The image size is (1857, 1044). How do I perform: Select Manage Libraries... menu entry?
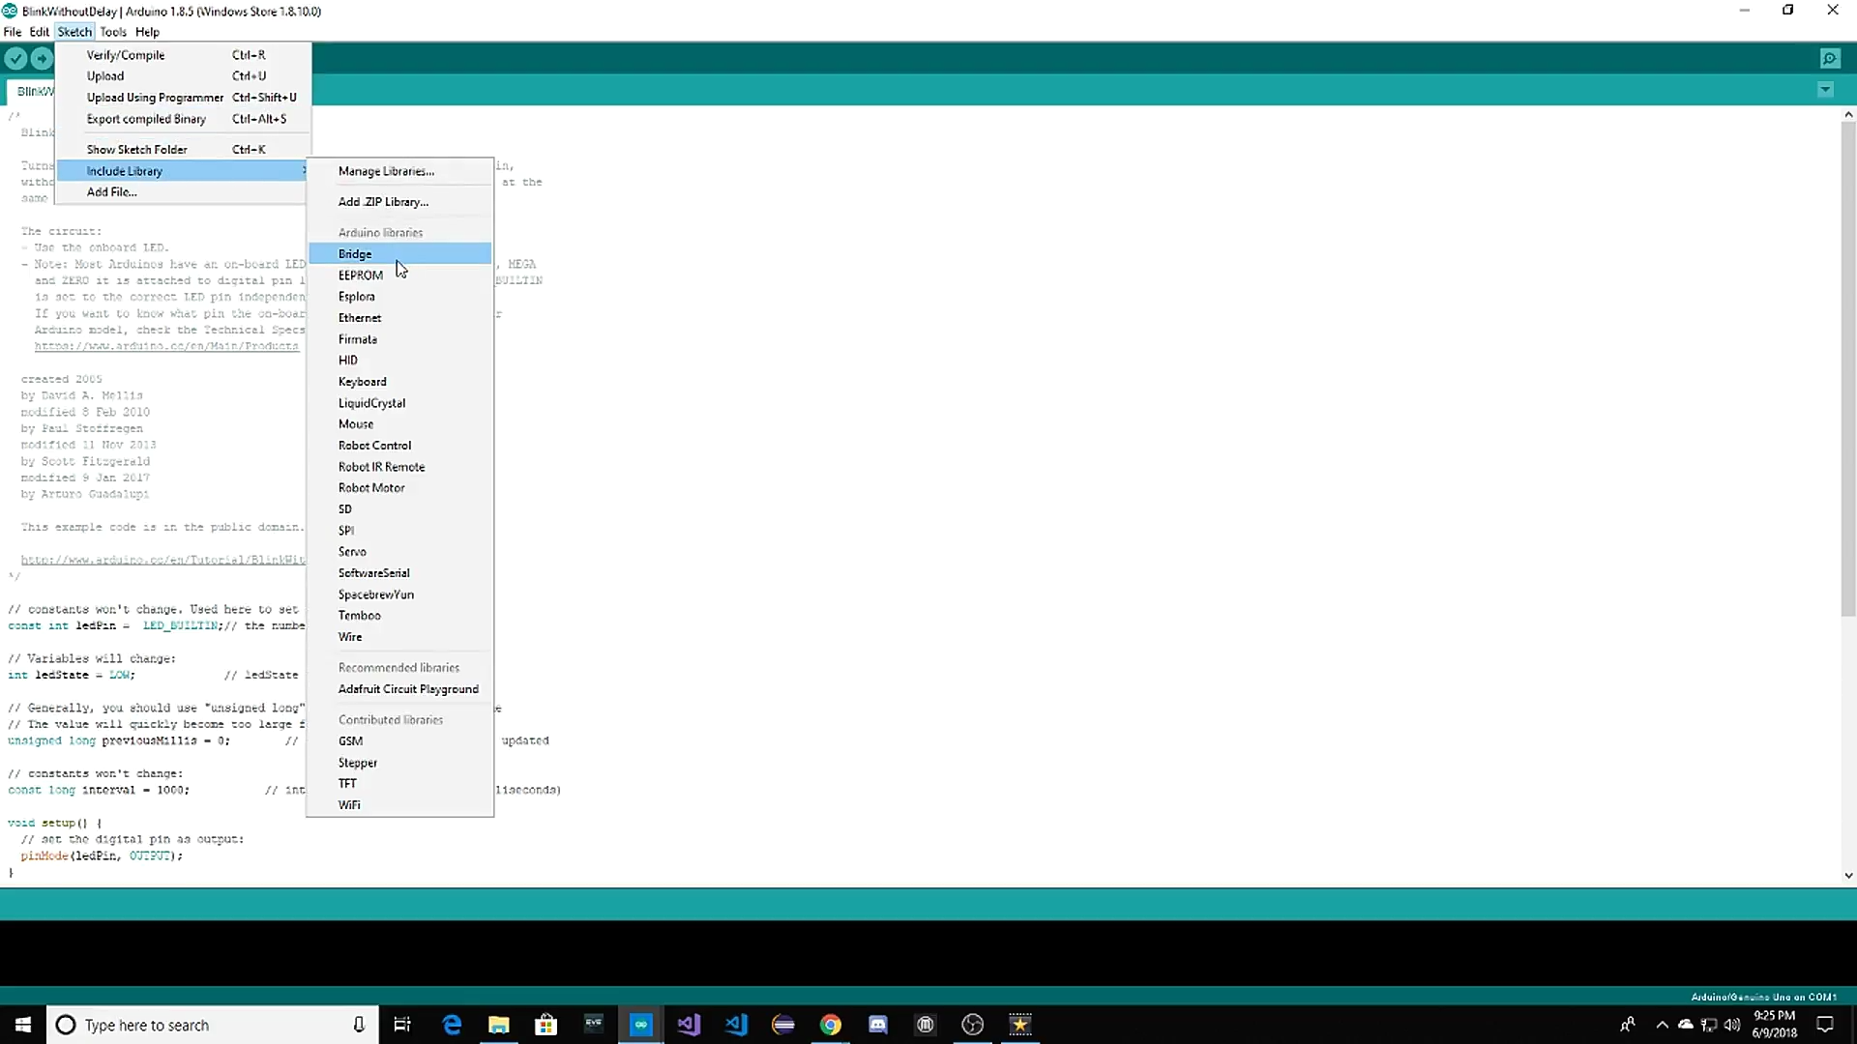click(x=386, y=171)
